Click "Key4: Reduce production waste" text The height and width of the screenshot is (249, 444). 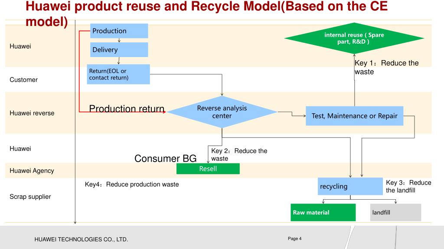(x=132, y=184)
